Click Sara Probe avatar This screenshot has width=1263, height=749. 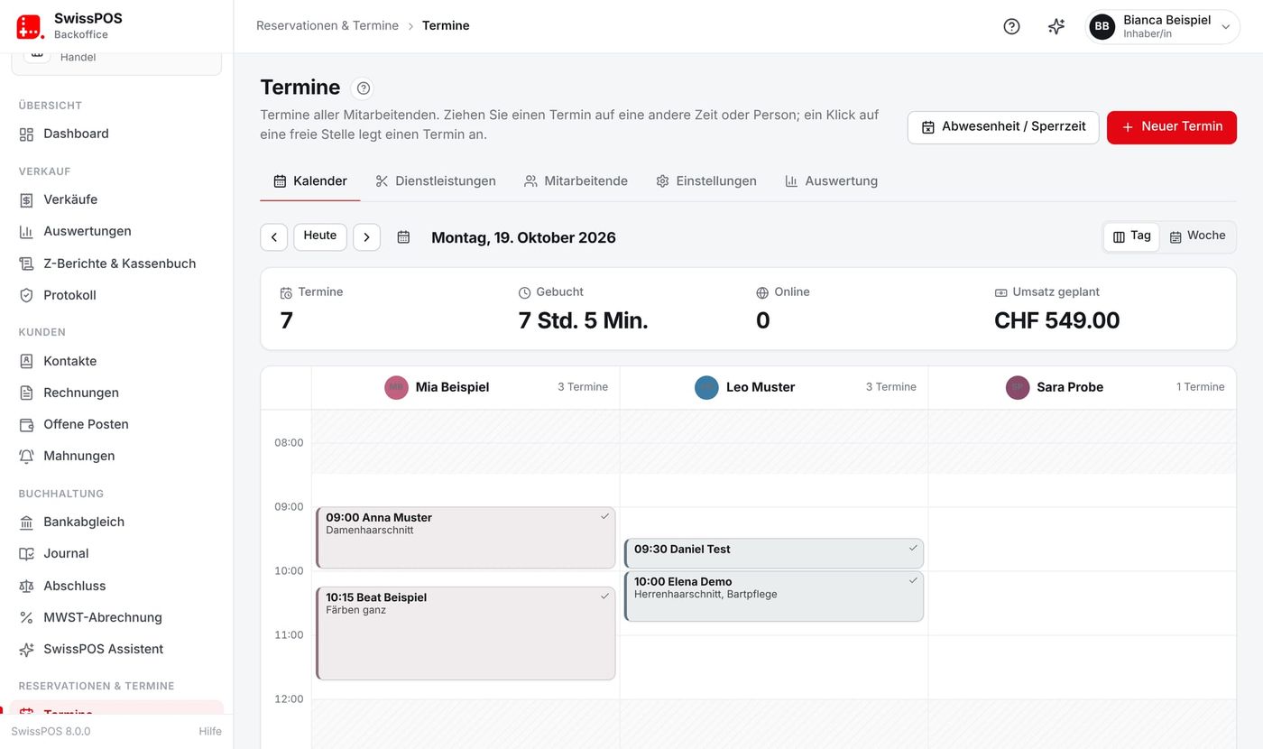coord(1018,387)
